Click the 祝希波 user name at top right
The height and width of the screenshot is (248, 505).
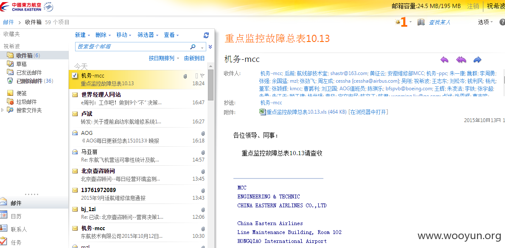(496, 6)
